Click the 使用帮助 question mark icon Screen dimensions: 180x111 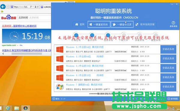coord(173,23)
